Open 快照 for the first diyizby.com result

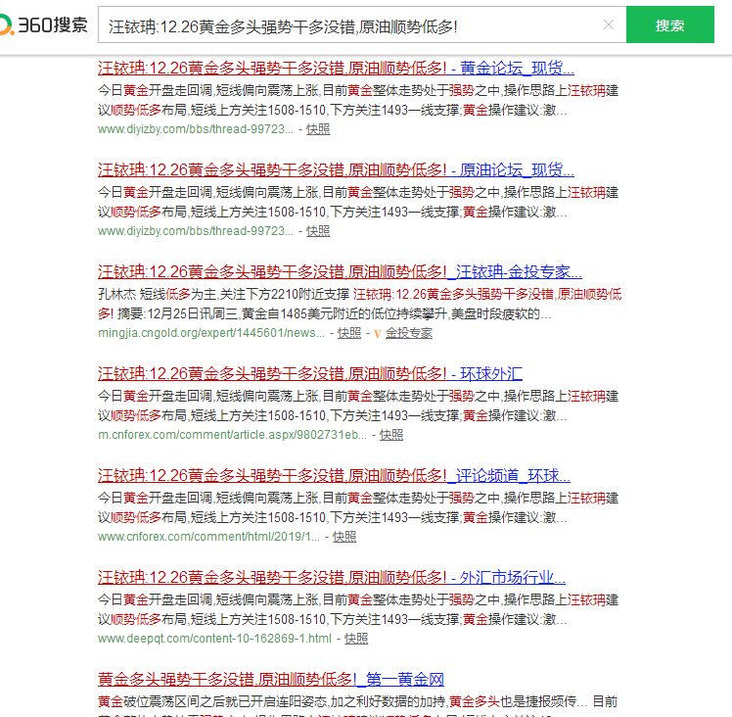(x=318, y=129)
